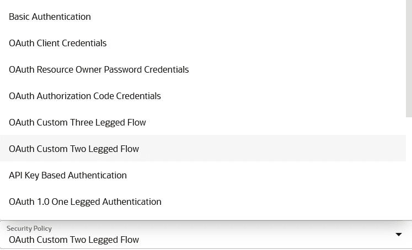Click the Security Policy field label
Image resolution: width=412 pixels, height=250 pixels.
click(x=29, y=229)
